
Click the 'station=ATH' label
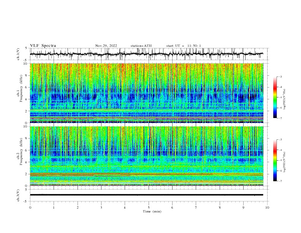141,46
